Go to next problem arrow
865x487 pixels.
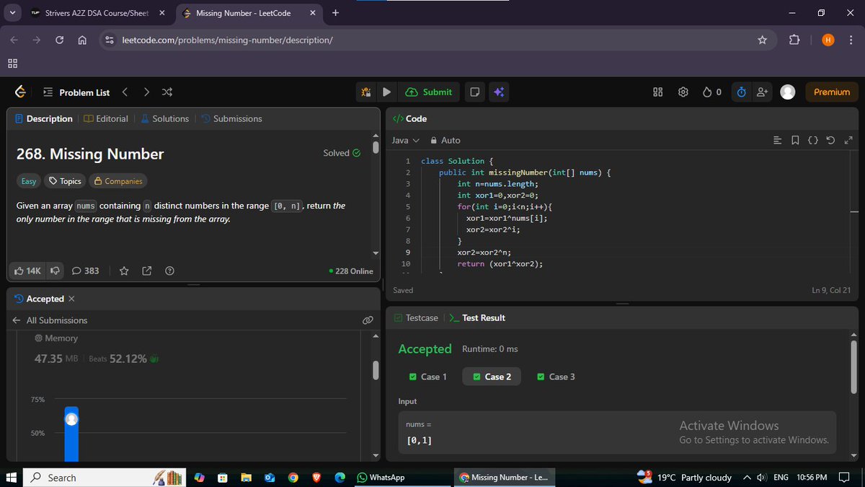click(x=146, y=92)
